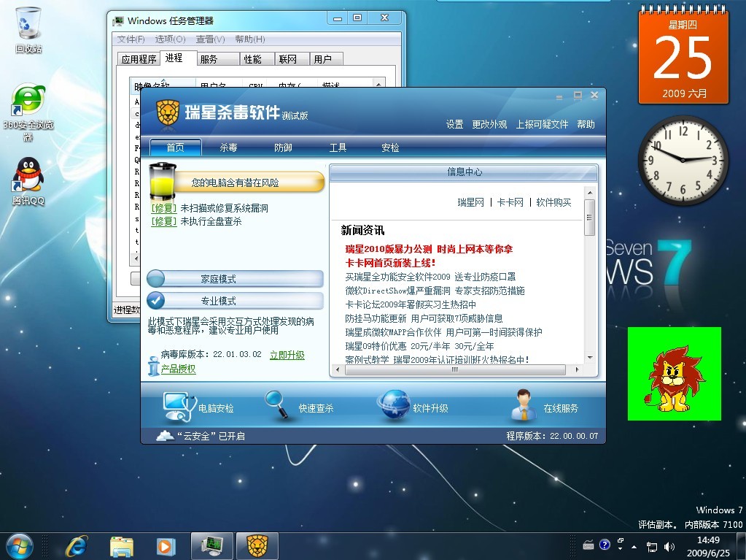Open the 安检 tab
Image resolution: width=746 pixels, height=560 pixels.
pyautogui.click(x=390, y=147)
